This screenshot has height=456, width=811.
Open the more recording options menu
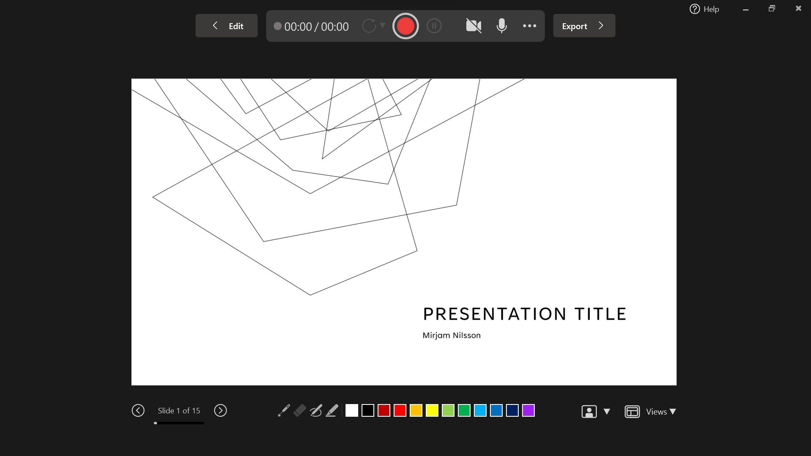coord(530,26)
